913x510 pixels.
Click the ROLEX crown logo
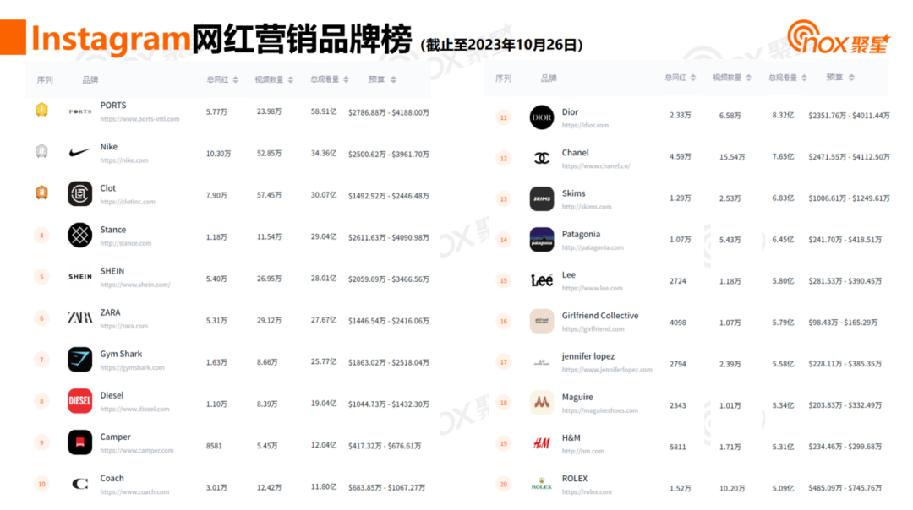542,484
